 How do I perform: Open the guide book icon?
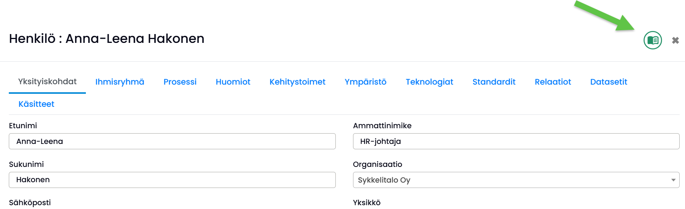(652, 40)
